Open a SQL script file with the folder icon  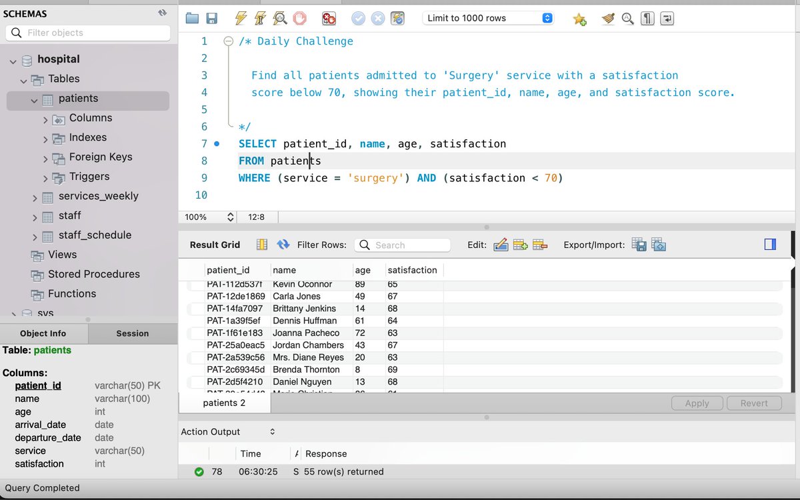pyautogui.click(x=192, y=19)
